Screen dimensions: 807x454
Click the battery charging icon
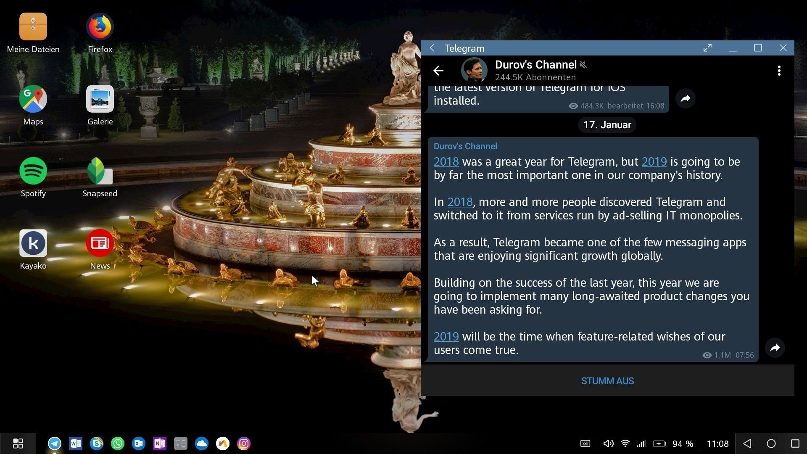(659, 443)
